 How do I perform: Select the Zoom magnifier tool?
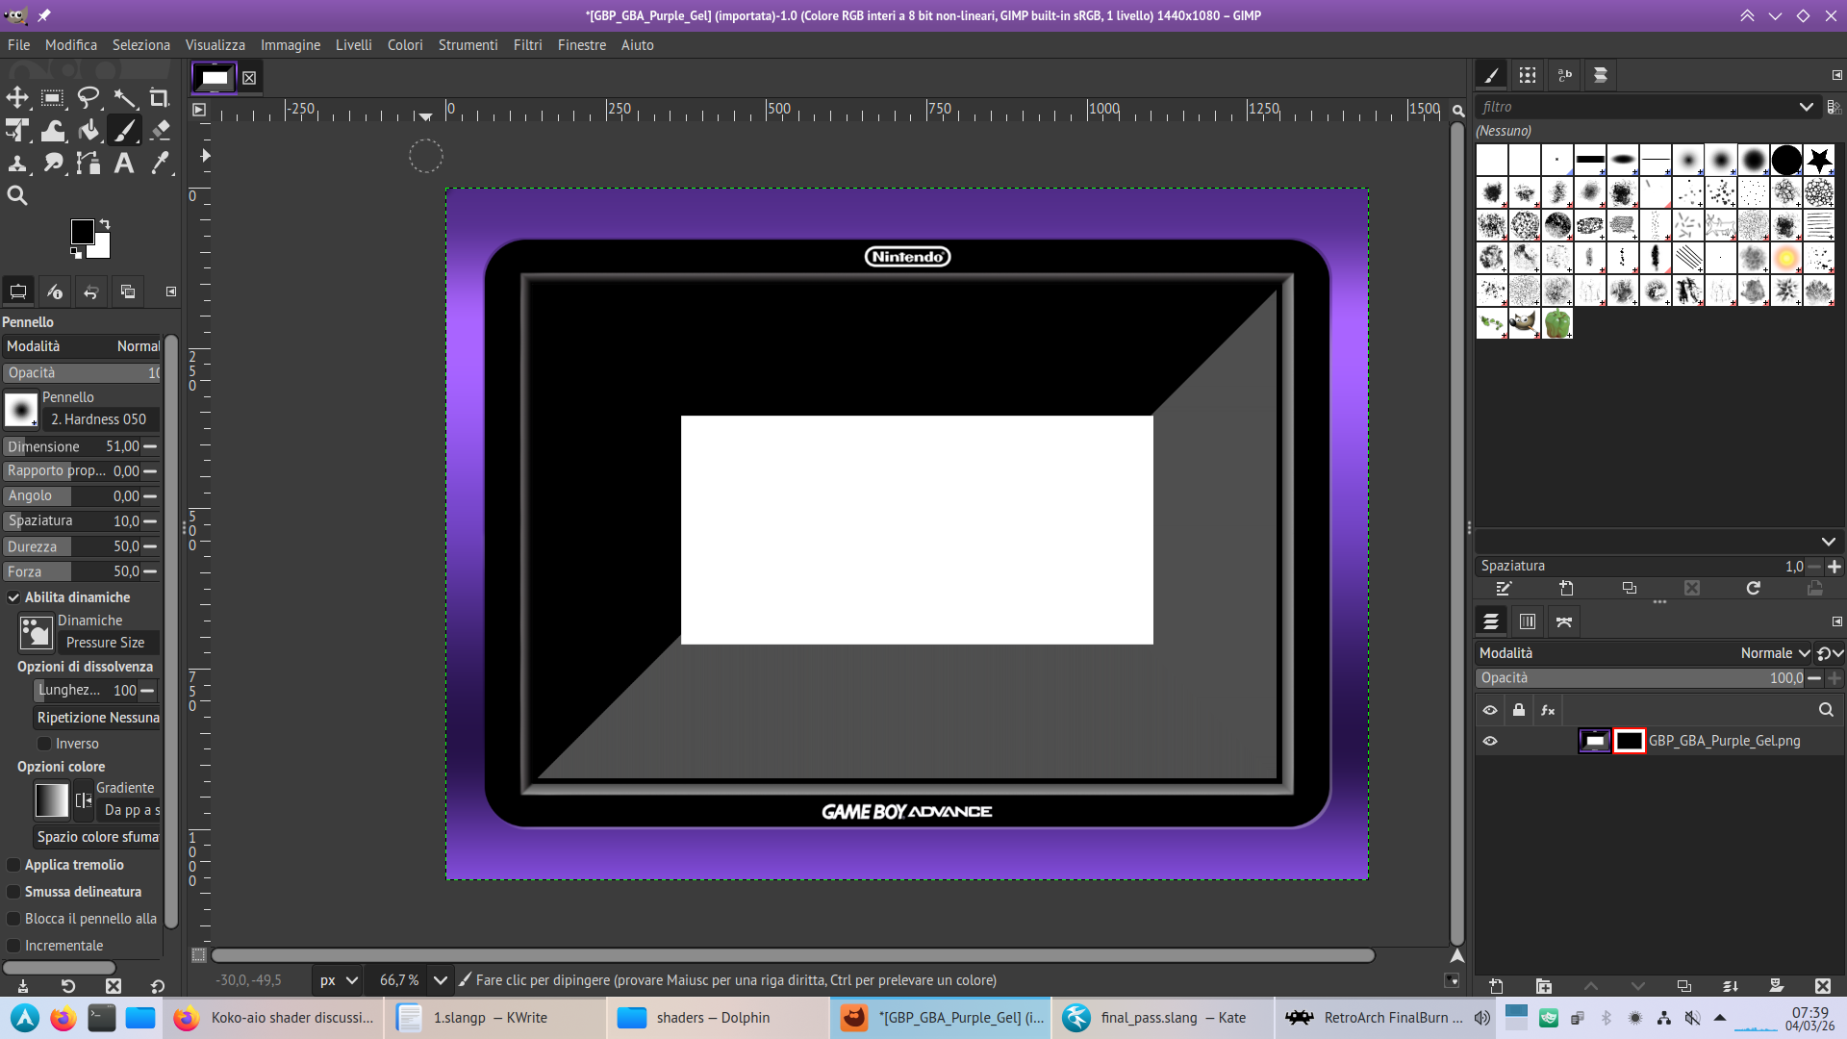[17, 195]
